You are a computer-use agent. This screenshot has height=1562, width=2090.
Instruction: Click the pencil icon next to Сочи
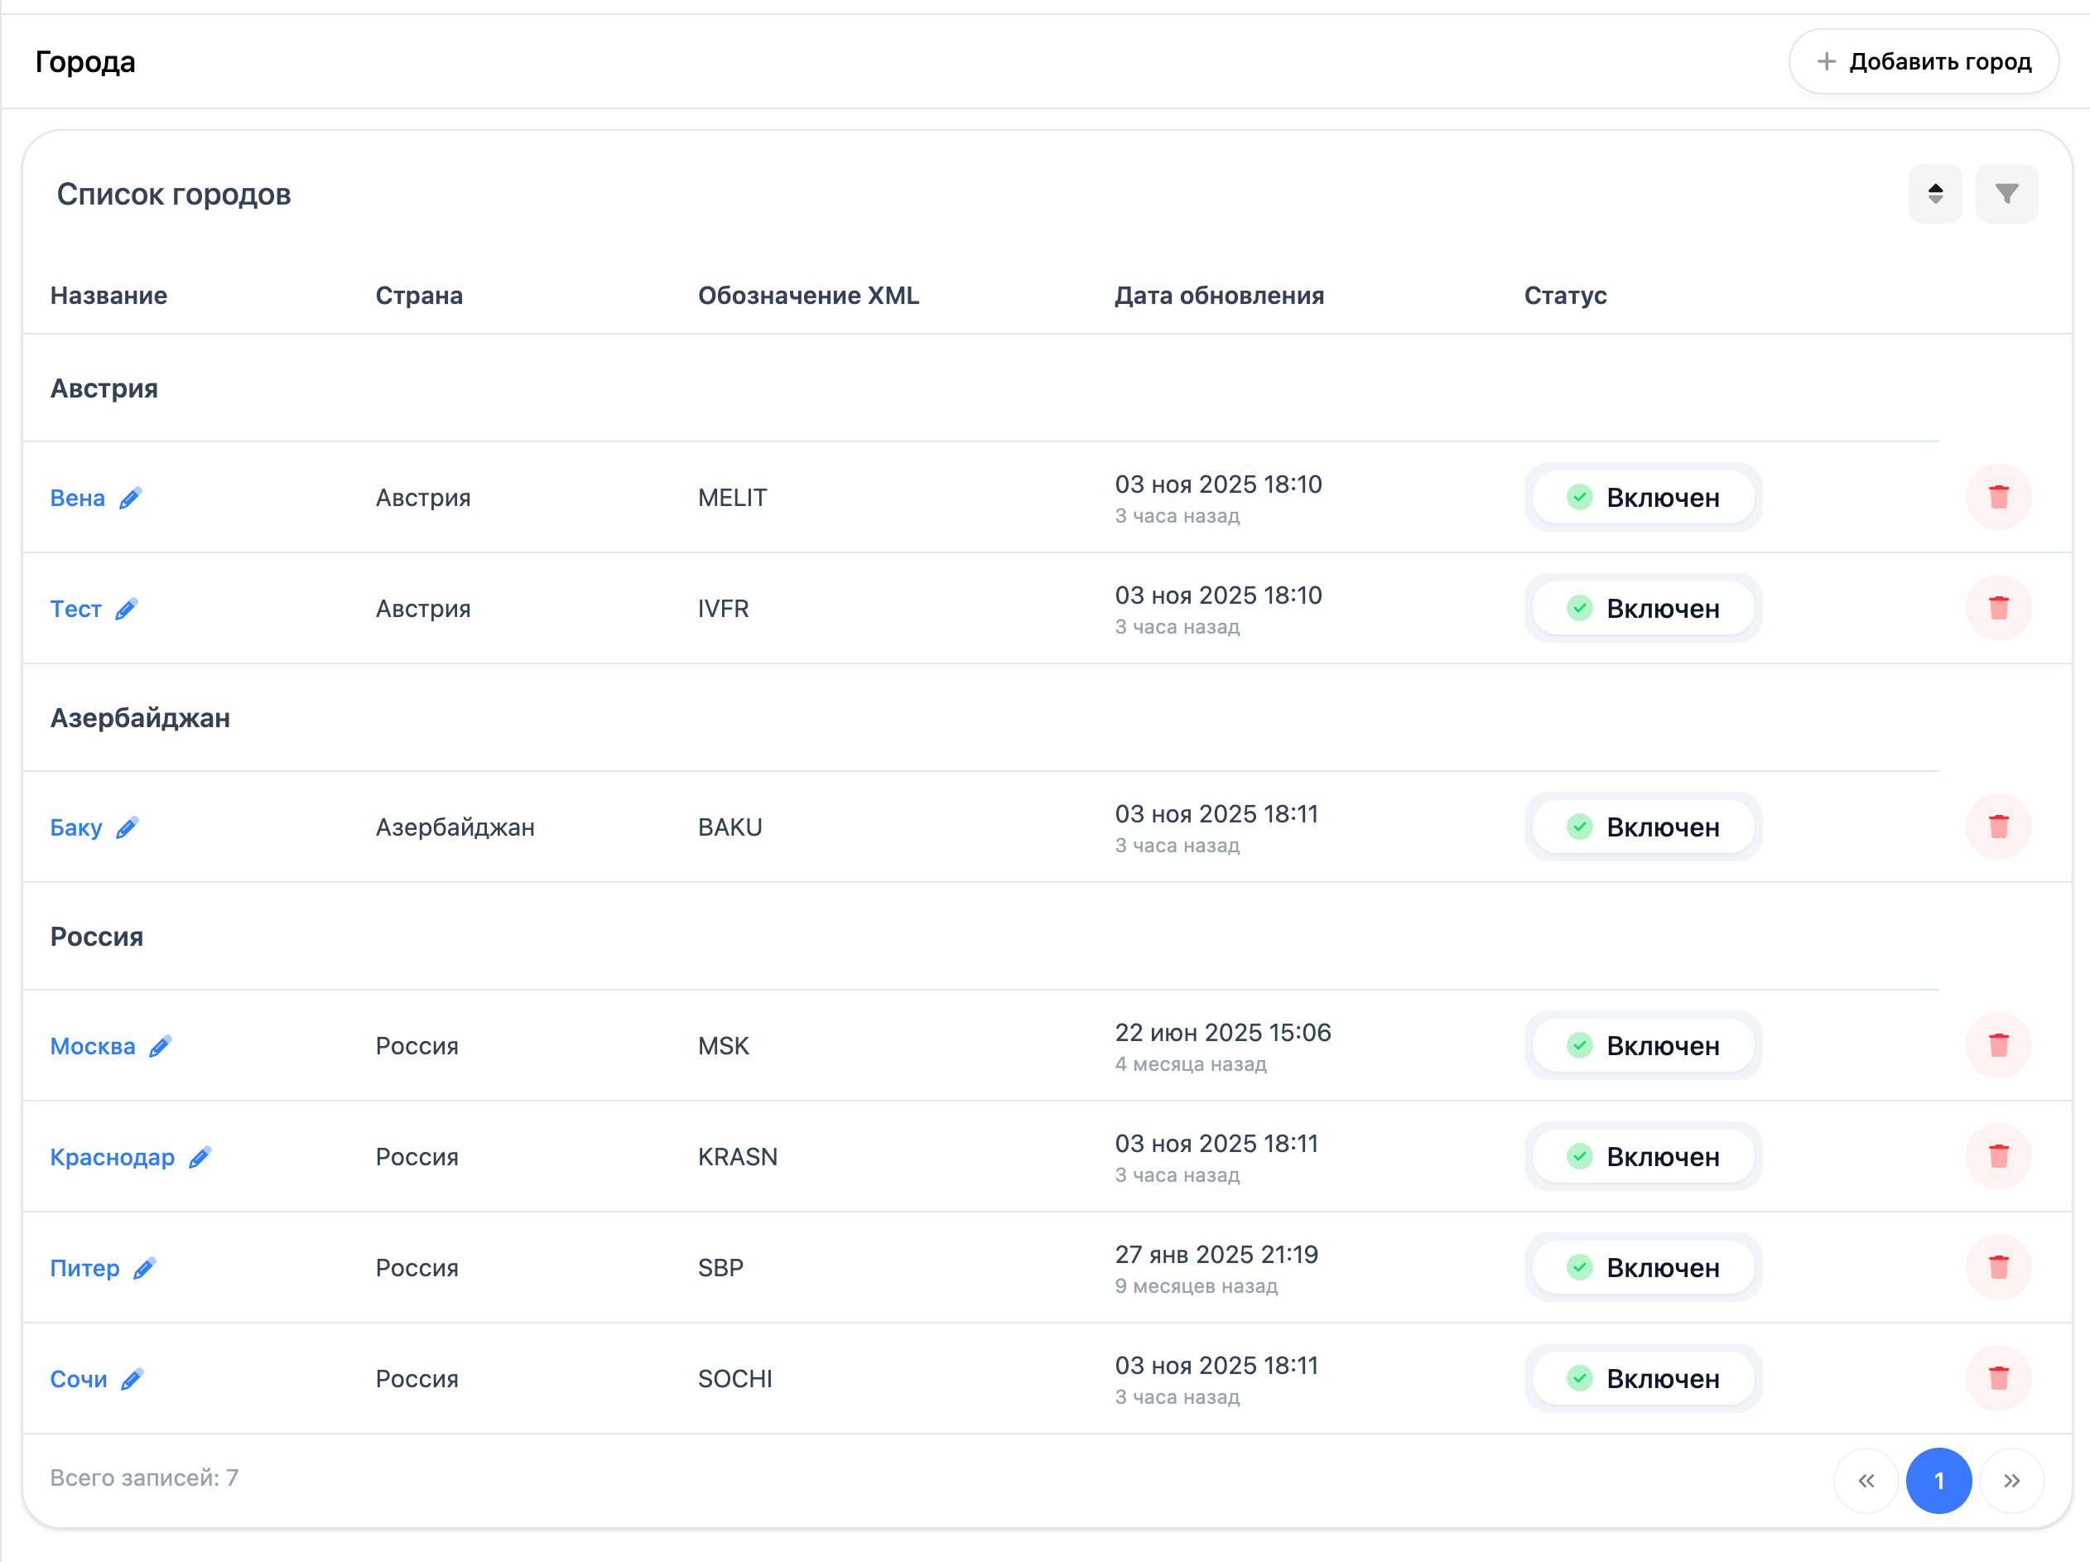pyautogui.click(x=132, y=1380)
